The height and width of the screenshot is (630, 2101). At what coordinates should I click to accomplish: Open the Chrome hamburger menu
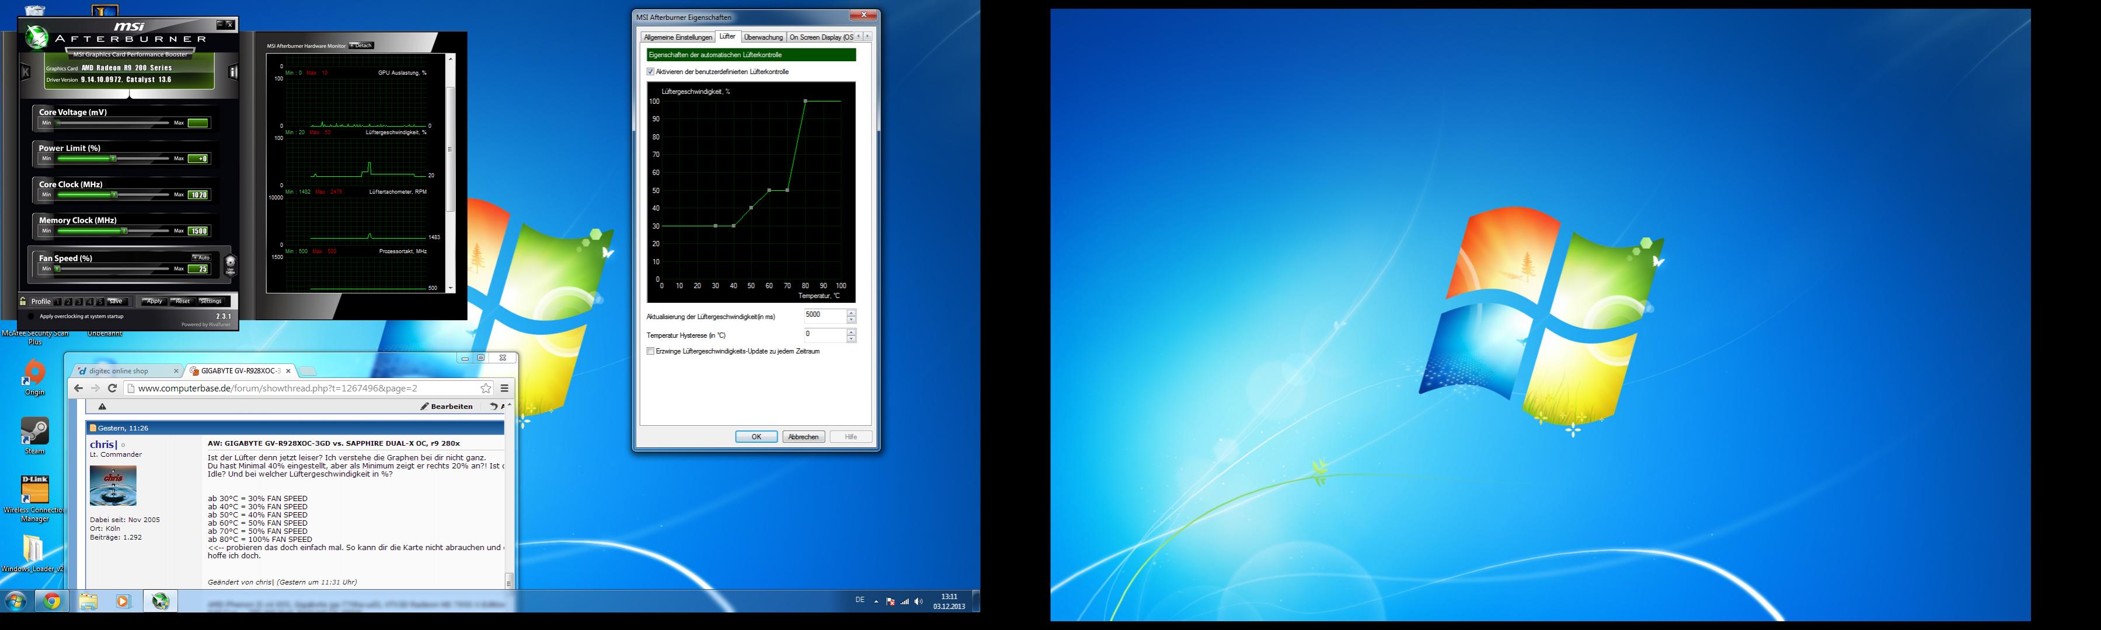[x=504, y=388]
